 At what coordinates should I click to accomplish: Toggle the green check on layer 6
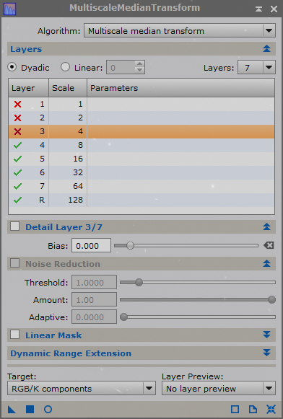(x=17, y=172)
